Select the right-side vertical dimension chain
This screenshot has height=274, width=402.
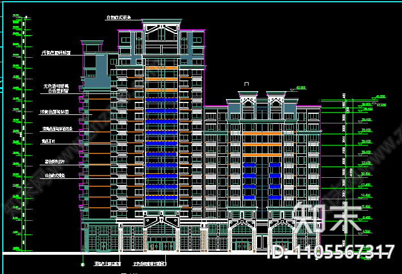343,164
